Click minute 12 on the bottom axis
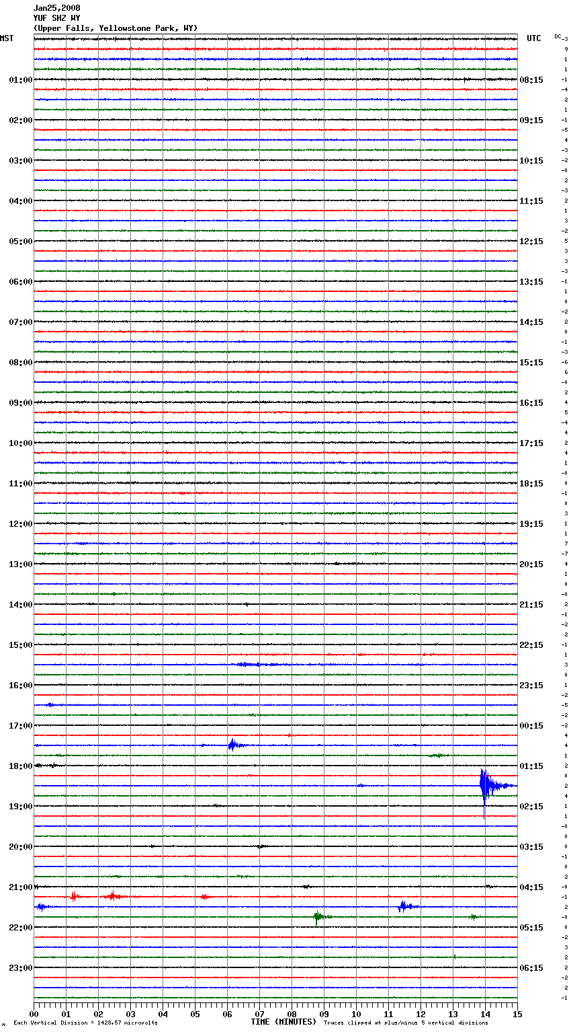The width and height of the screenshot is (571, 1032). pyautogui.click(x=421, y=1014)
